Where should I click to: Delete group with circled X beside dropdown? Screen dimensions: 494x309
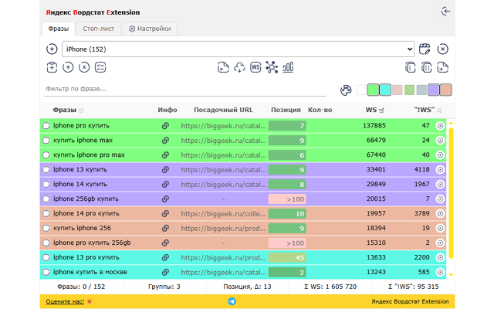442,49
